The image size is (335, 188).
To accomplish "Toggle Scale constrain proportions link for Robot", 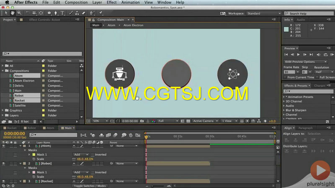I will pos(74,177).
